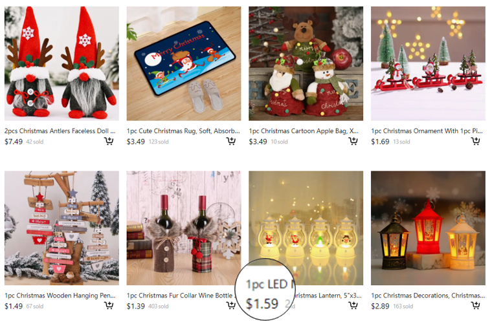The width and height of the screenshot is (492, 324).
Task: Open the '1pc Christmas Decorations' title link
Action: coord(428,296)
